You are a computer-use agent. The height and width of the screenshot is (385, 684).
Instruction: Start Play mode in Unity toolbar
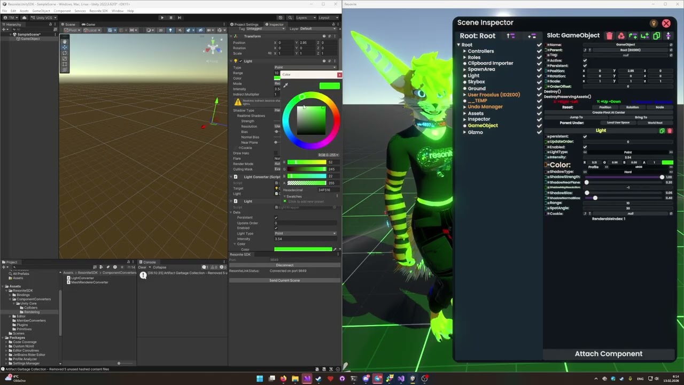(x=162, y=18)
